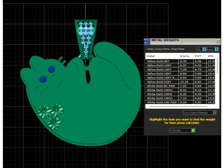
Task: Click the Grams column header
Action: [x=184, y=56]
